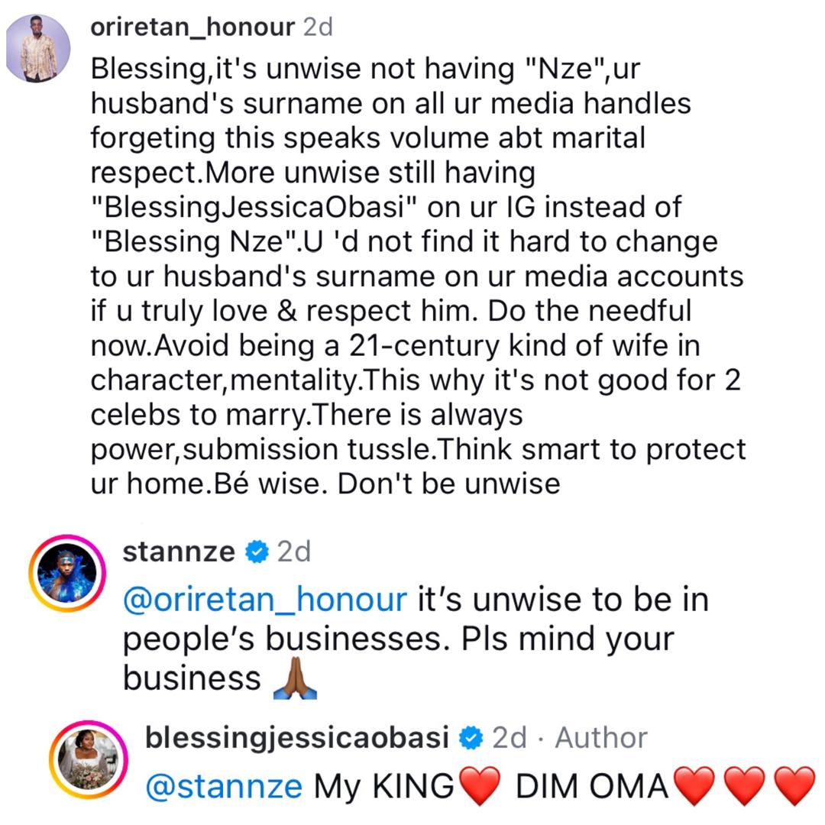Click the "DIM OMA" text in reply

click(x=592, y=787)
